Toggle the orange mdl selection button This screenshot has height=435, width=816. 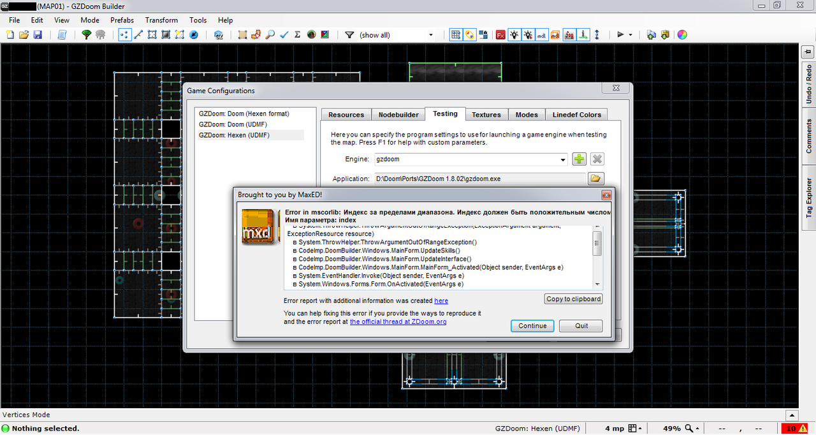click(x=555, y=35)
